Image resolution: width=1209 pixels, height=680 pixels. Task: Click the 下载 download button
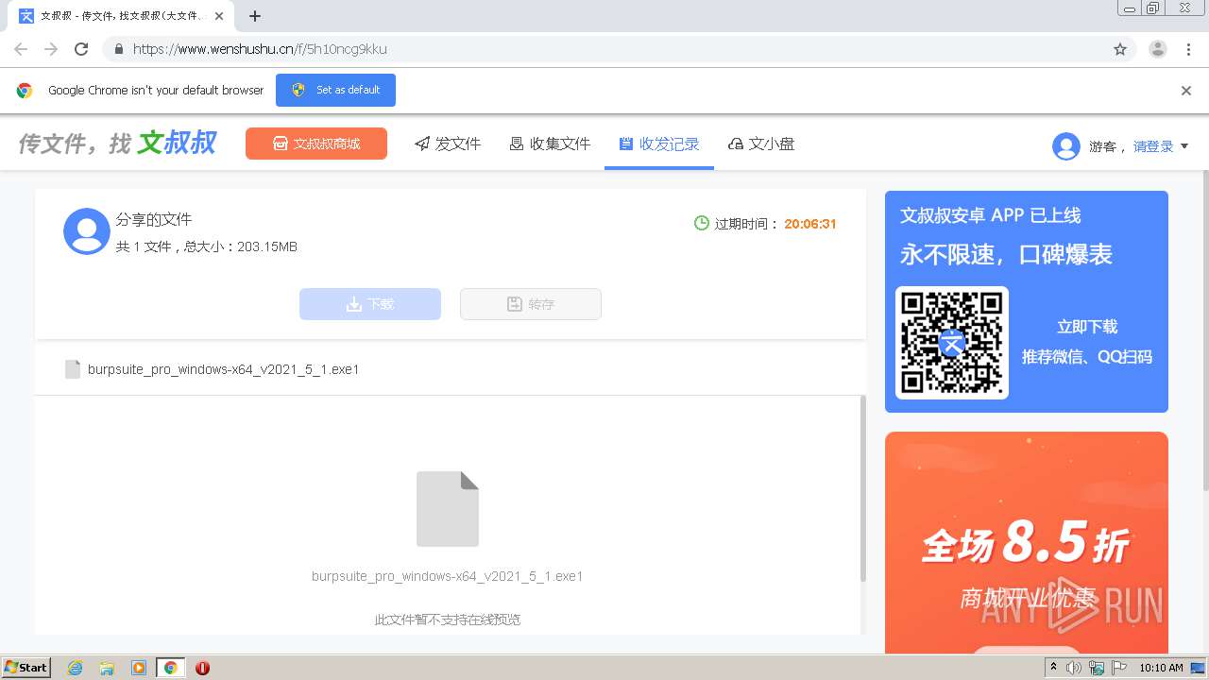[x=370, y=304]
